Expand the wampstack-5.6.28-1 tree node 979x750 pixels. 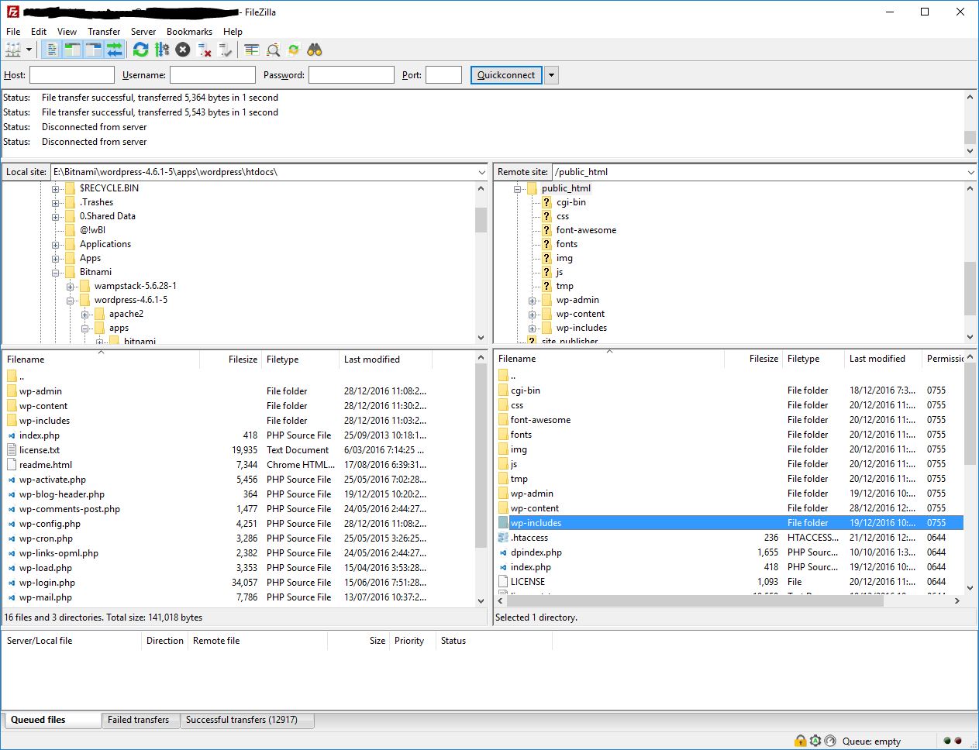71,287
